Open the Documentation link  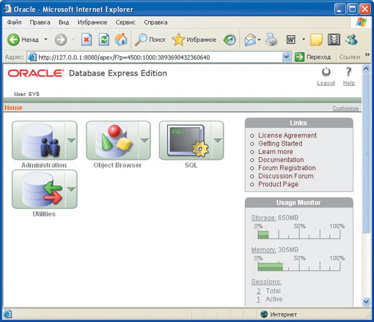click(281, 159)
